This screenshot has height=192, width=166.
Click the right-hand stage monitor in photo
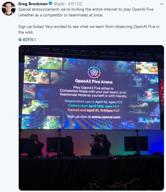point(136,144)
